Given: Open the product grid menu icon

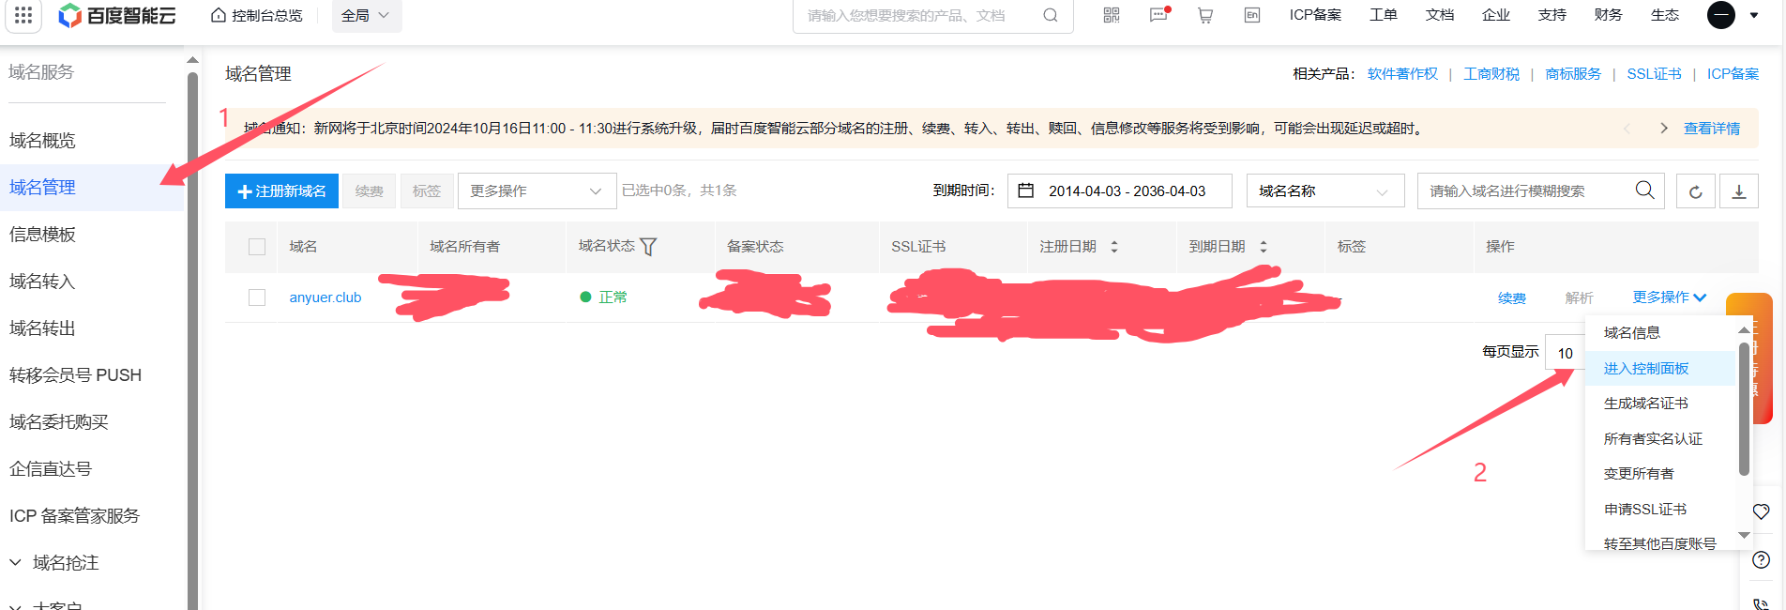Looking at the screenshot, I should 23,15.
